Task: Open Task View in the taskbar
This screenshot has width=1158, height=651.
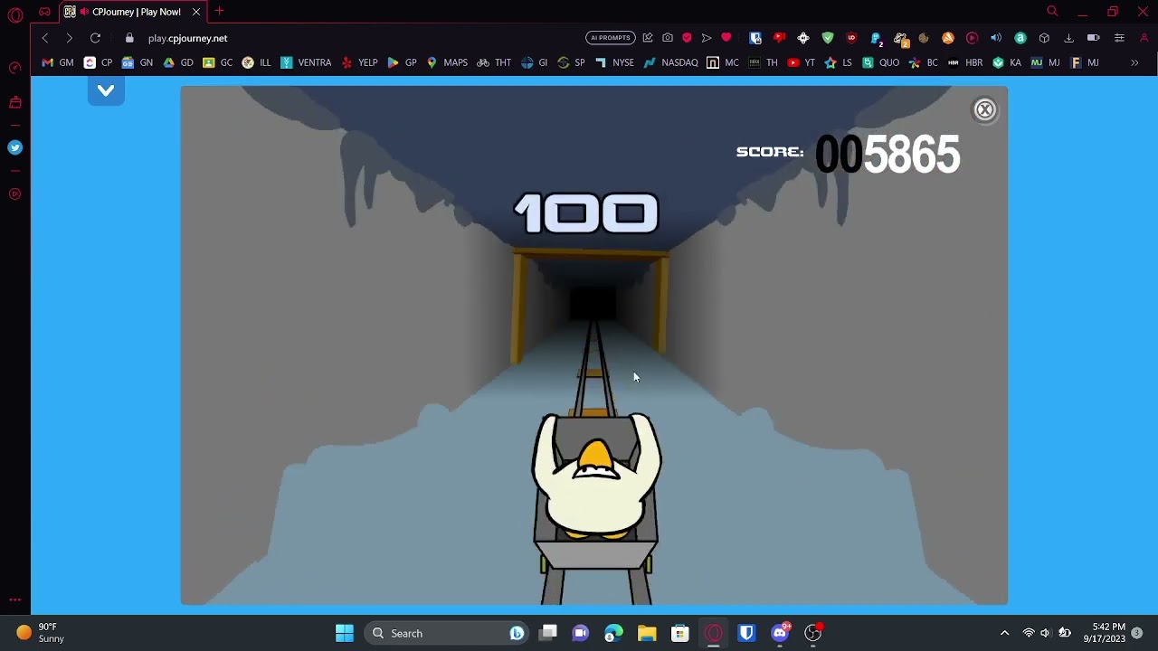Action: click(548, 633)
